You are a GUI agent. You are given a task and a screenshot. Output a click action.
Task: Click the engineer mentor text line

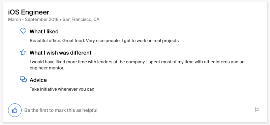(x=47, y=68)
